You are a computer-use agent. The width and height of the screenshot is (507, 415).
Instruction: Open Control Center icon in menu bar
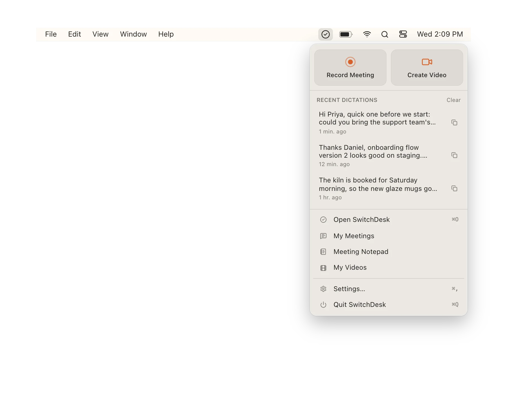tap(403, 34)
